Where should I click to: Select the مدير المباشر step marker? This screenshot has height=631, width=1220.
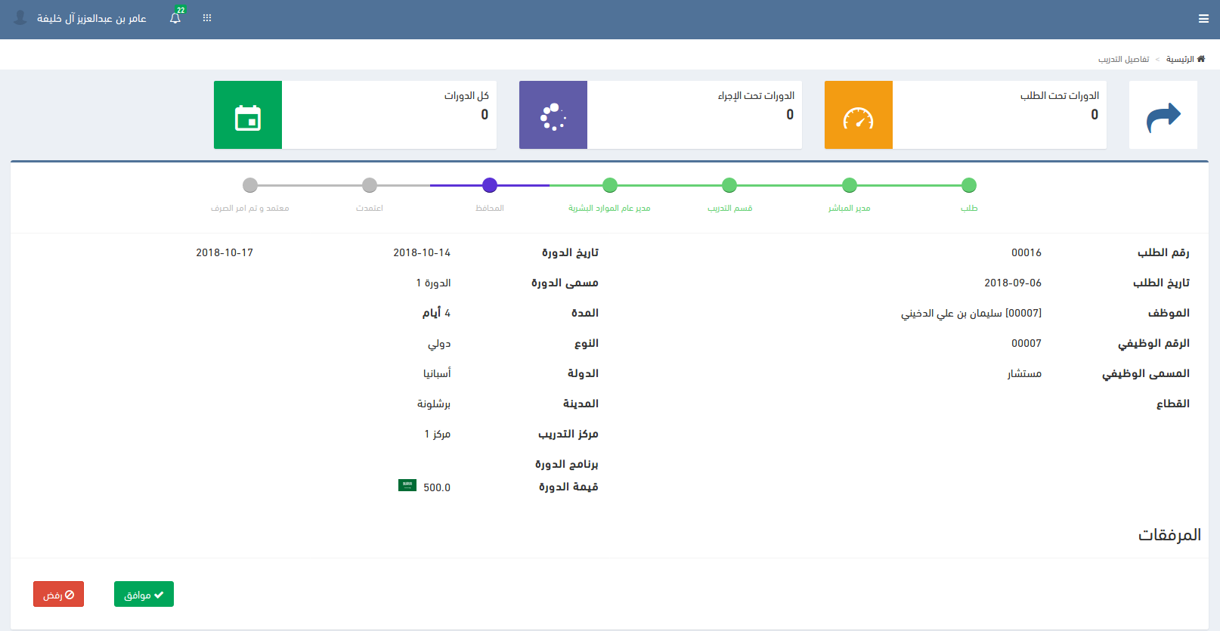(850, 185)
